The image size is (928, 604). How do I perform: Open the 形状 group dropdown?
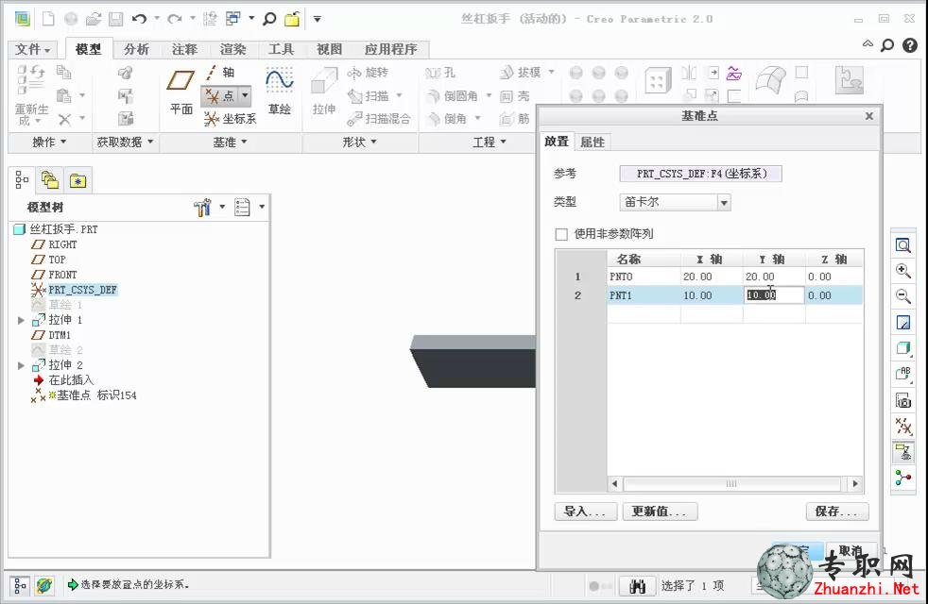359,142
